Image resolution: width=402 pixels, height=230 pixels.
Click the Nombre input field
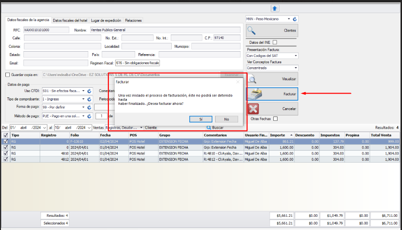(x=165, y=30)
